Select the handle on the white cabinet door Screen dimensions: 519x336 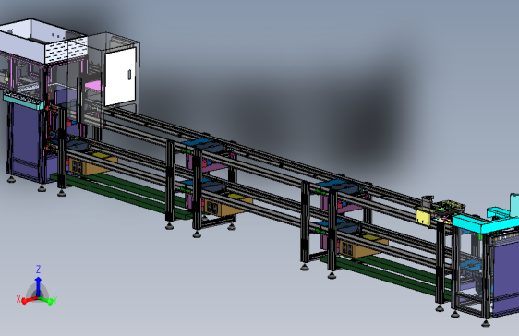tap(129, 75)
